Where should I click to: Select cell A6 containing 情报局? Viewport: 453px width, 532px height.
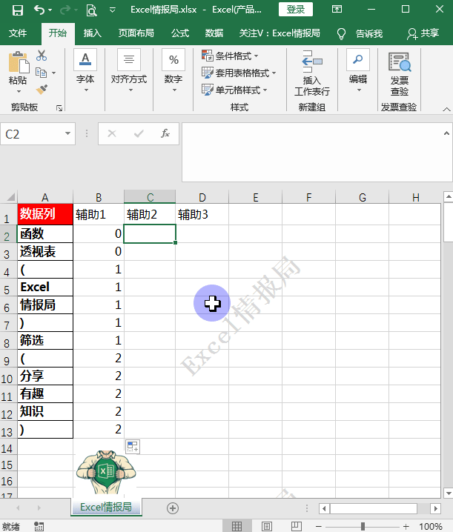tap(45, 305)
